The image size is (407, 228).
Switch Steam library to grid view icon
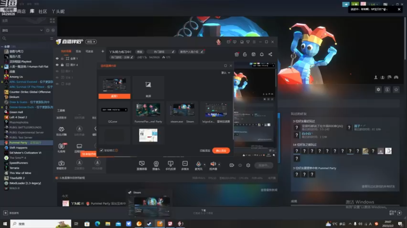click(52, 20)
